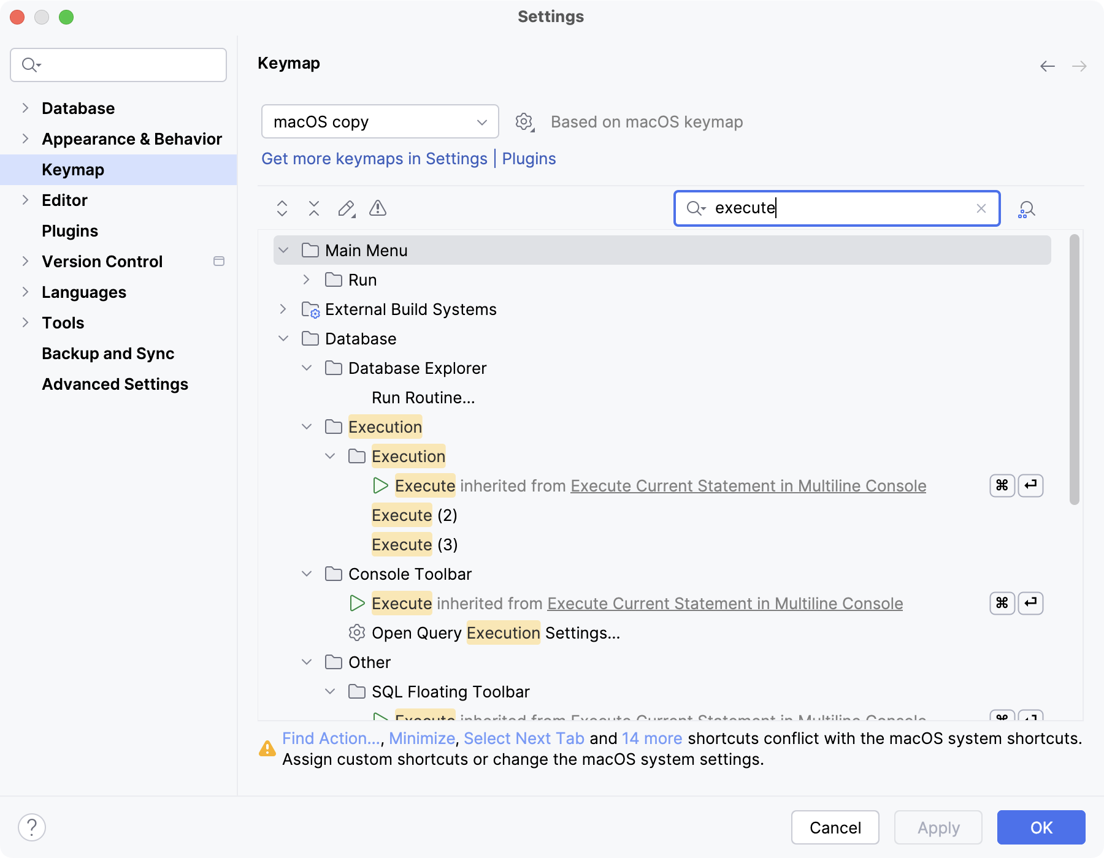Viewport: 1104px width, 858px height.
Task: Click the ⏎ badge on Console Toolbar Execute
Action: pos(1031,603)
